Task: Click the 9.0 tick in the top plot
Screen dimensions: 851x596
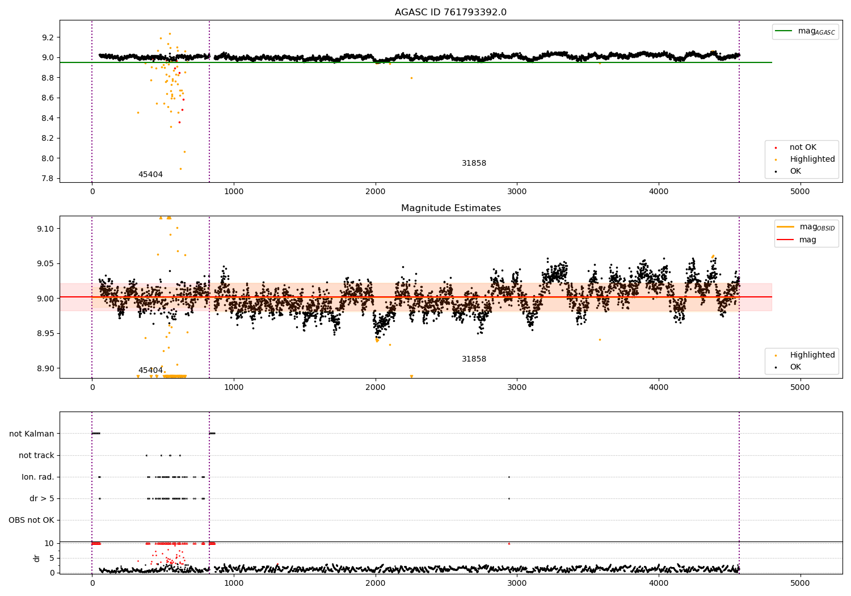Action: pos(48,57)
